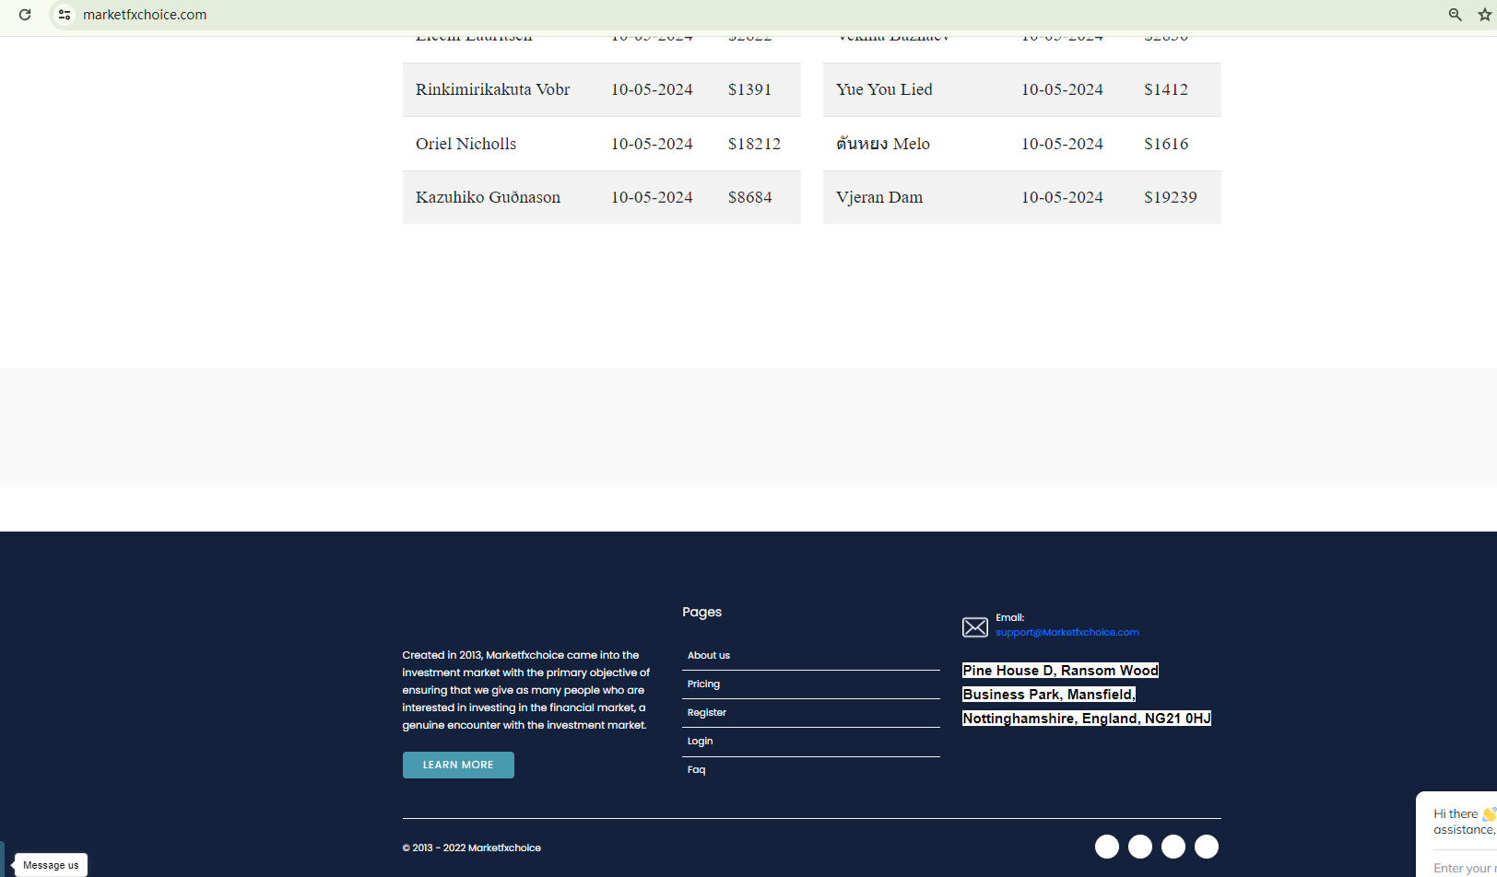The width and height of the screenshot is (1497, 877).
Task: Open the Faq link in footer
Action: (696, 770)
